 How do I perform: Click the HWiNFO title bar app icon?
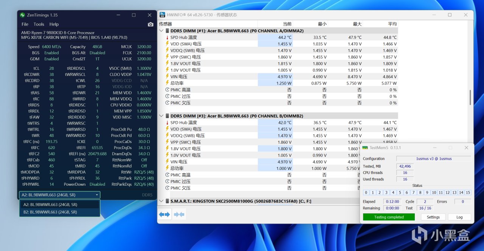pyautogui.click(x=162, y=15)
